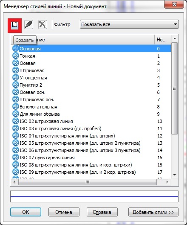The width and height of the screenshot is (187, 225).
Task: Select ISO 06 штрихпунктирная линия row
Action: 91,150
